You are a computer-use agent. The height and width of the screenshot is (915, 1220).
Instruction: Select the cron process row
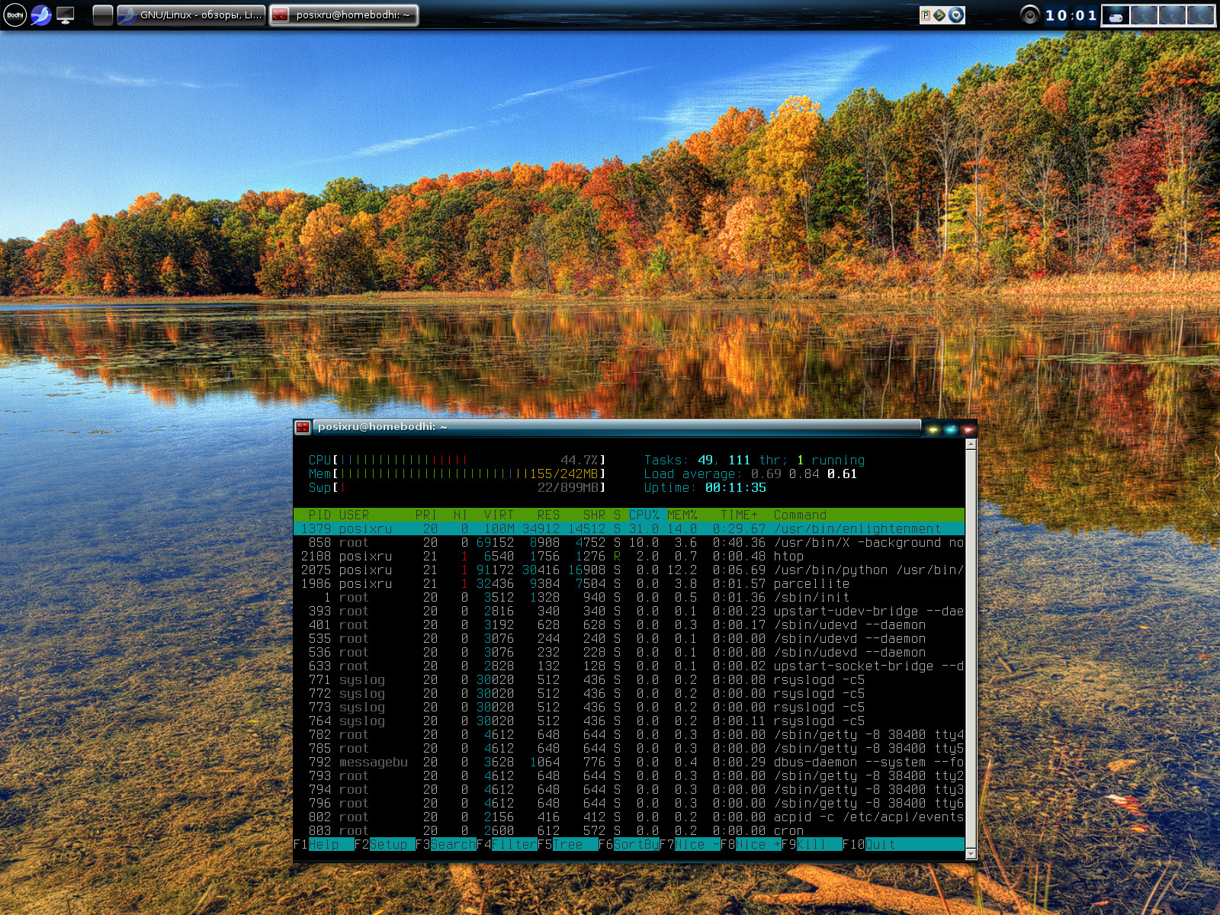tap(629, 830)
